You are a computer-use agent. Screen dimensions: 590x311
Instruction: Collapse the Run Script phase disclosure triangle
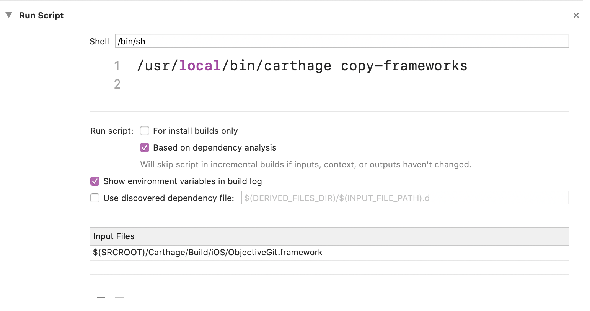[9, 15]
